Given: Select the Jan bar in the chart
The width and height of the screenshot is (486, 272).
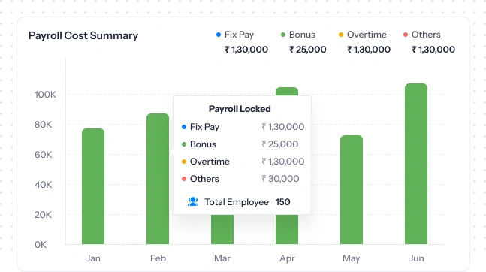Looking at the screenshot, I should pyautogui.click(x=93, y=186).
